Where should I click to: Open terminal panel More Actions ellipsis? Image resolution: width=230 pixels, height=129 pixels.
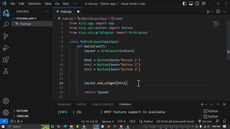tap(212, 104)
